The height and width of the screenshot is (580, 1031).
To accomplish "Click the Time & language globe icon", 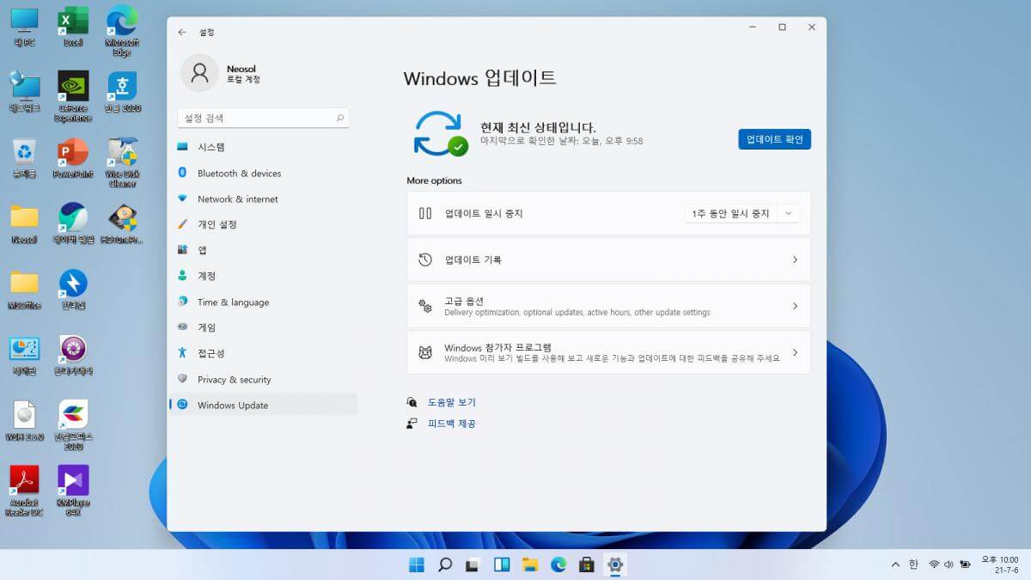I will pos(182,302).
